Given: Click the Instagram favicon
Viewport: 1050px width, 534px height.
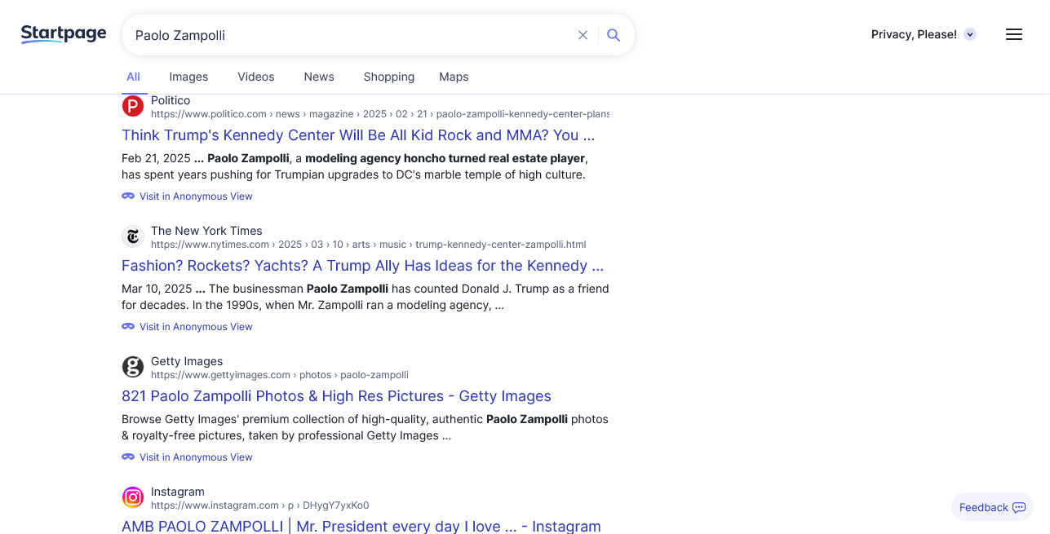Looking at the screenshot, I should (x=133, y=497).
